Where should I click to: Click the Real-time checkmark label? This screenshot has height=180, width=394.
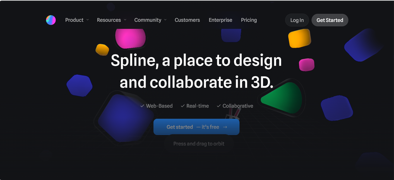pos(195,106)
